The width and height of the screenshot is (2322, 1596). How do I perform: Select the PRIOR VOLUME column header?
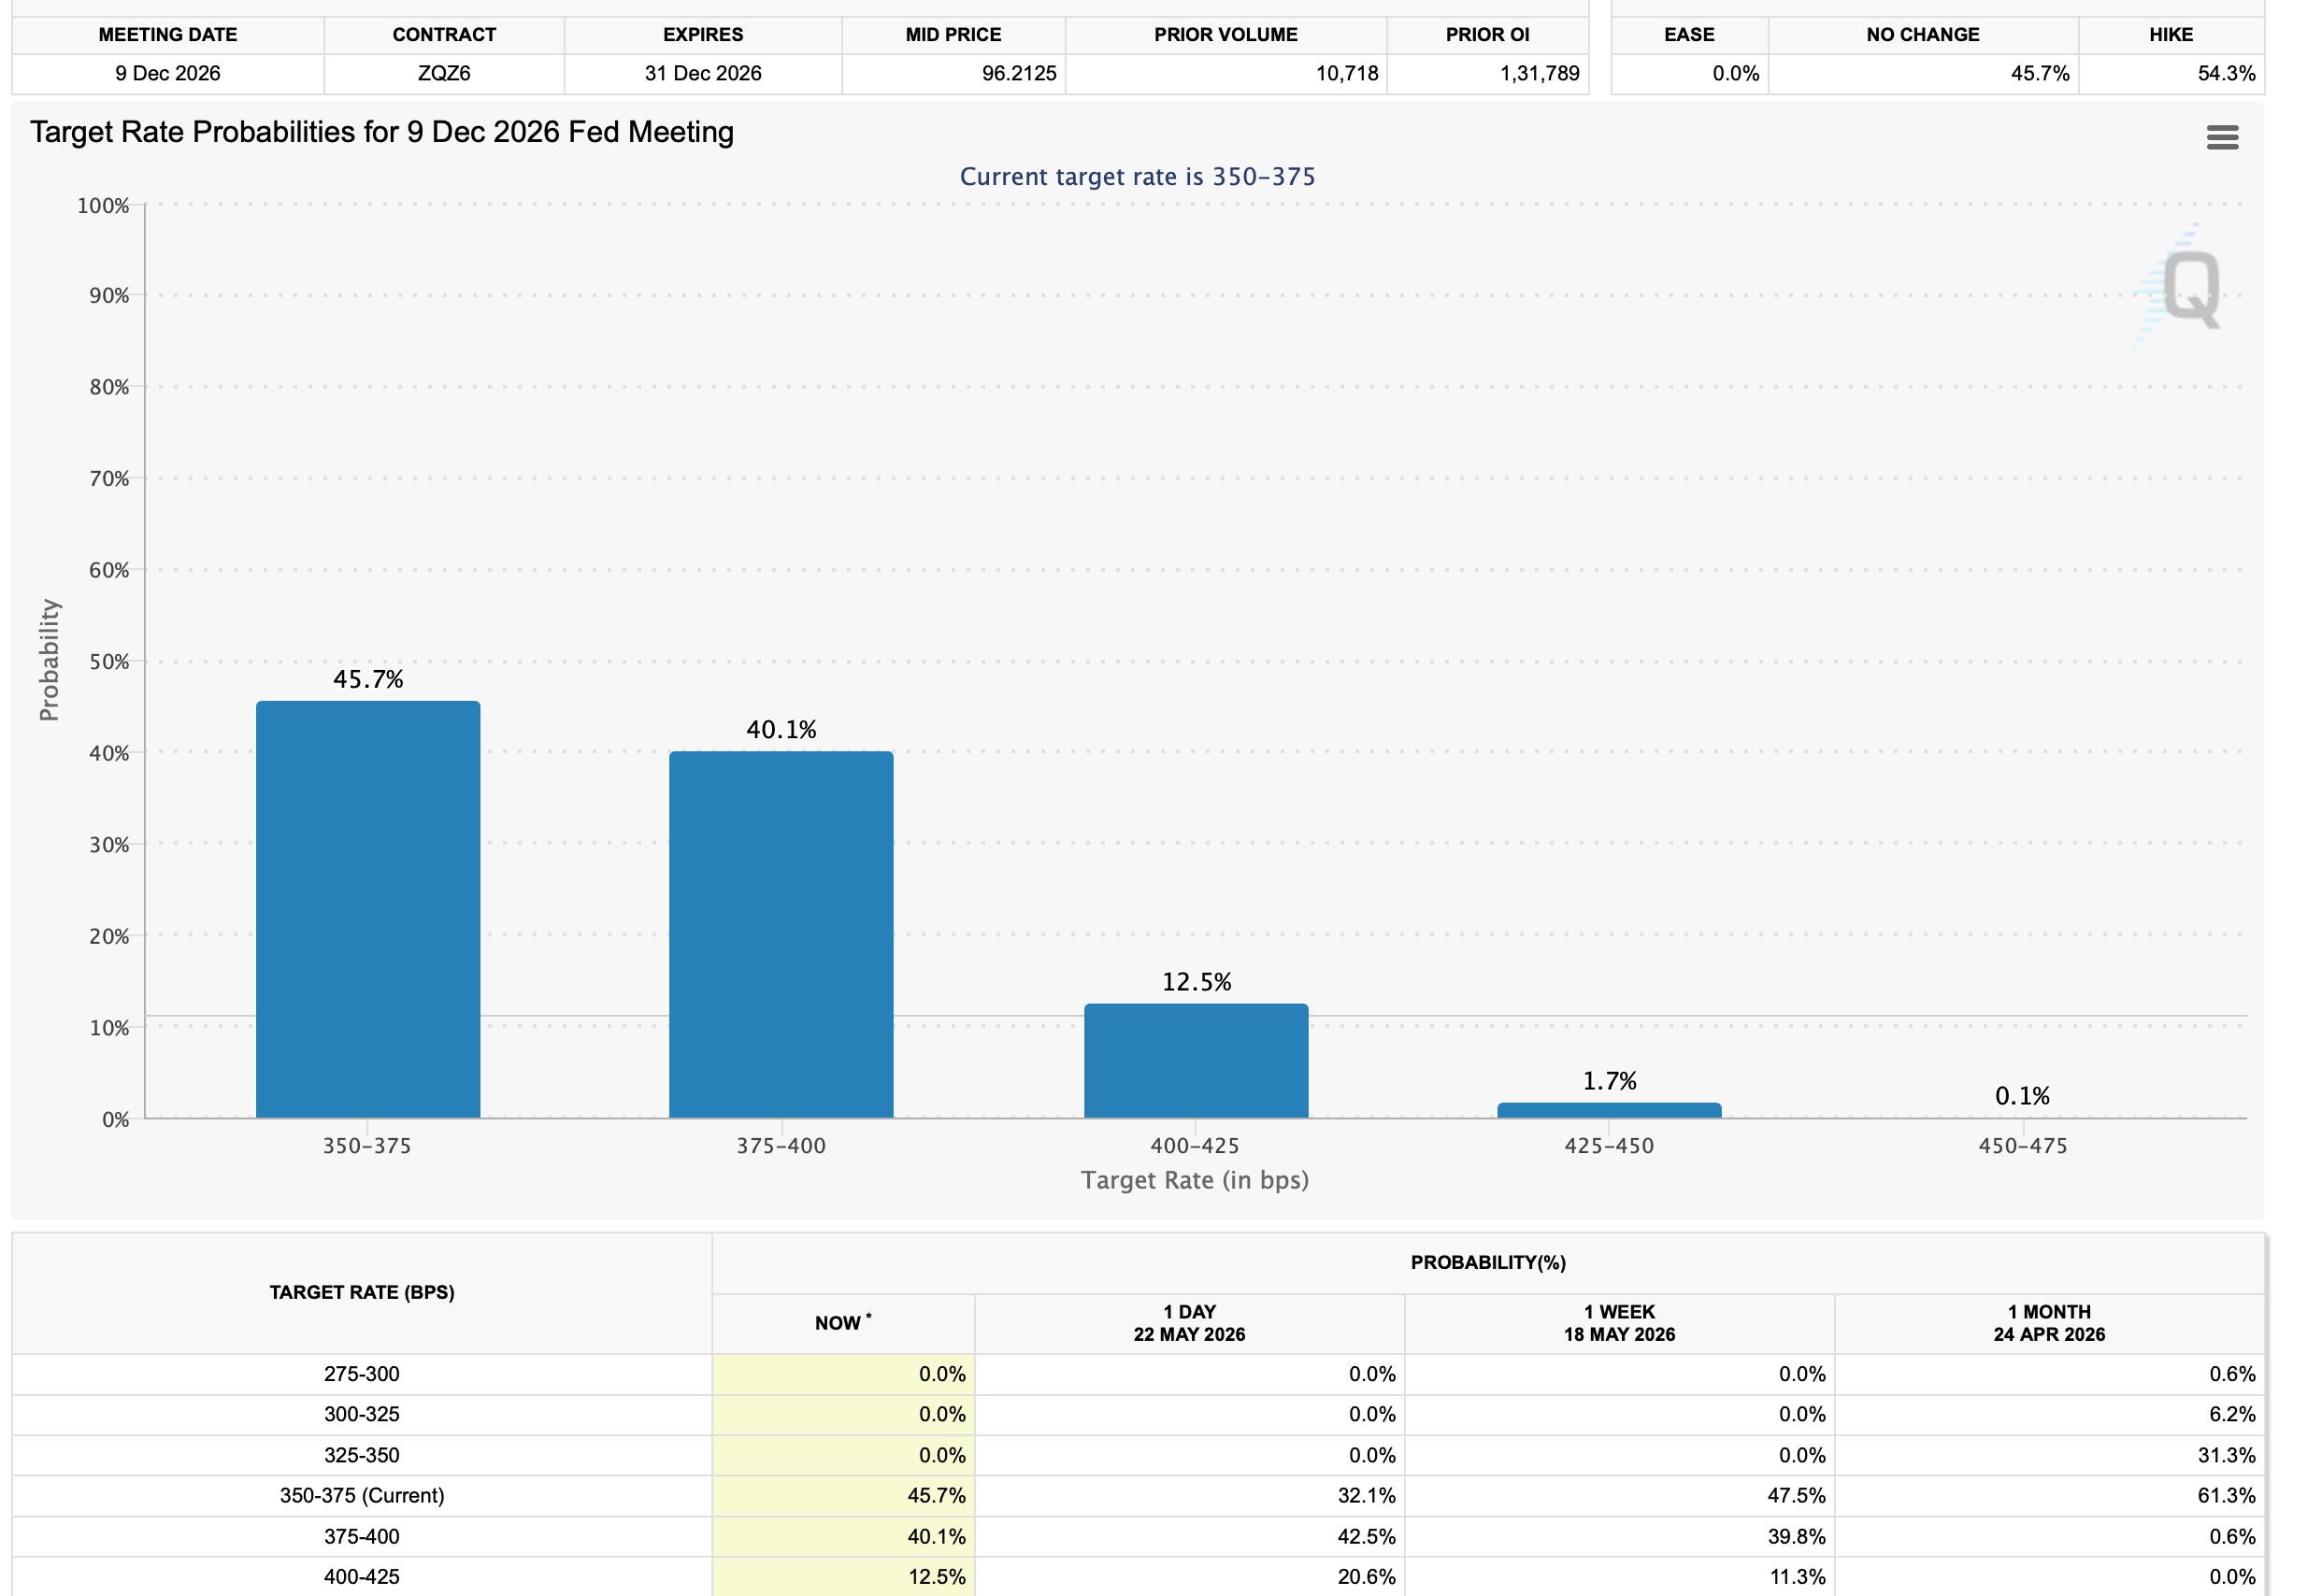click(x=1225, y=35)
